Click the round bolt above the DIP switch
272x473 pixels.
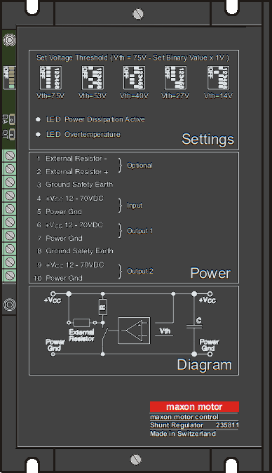coord(9,40)
